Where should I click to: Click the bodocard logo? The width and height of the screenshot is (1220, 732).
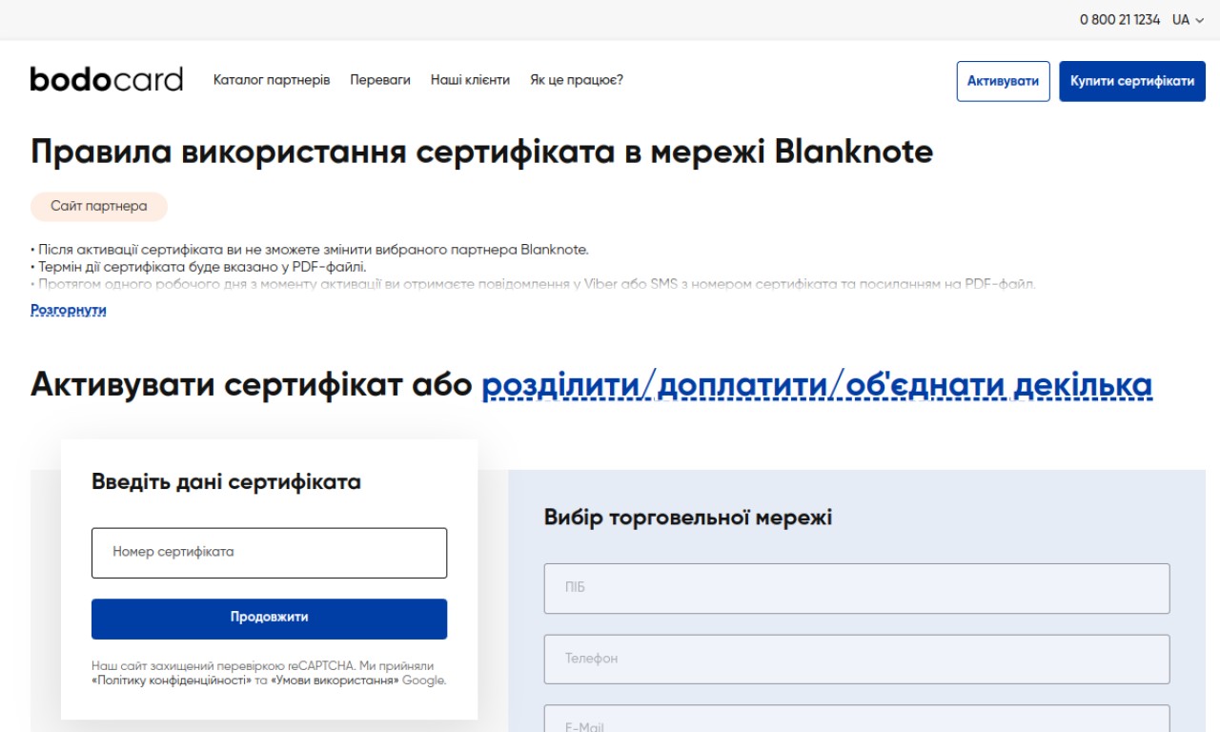(106, 79)
